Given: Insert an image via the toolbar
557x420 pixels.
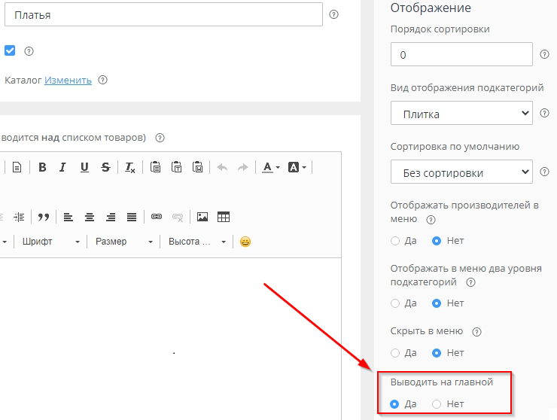Looking at the screenshot, I should coord(202,217).
